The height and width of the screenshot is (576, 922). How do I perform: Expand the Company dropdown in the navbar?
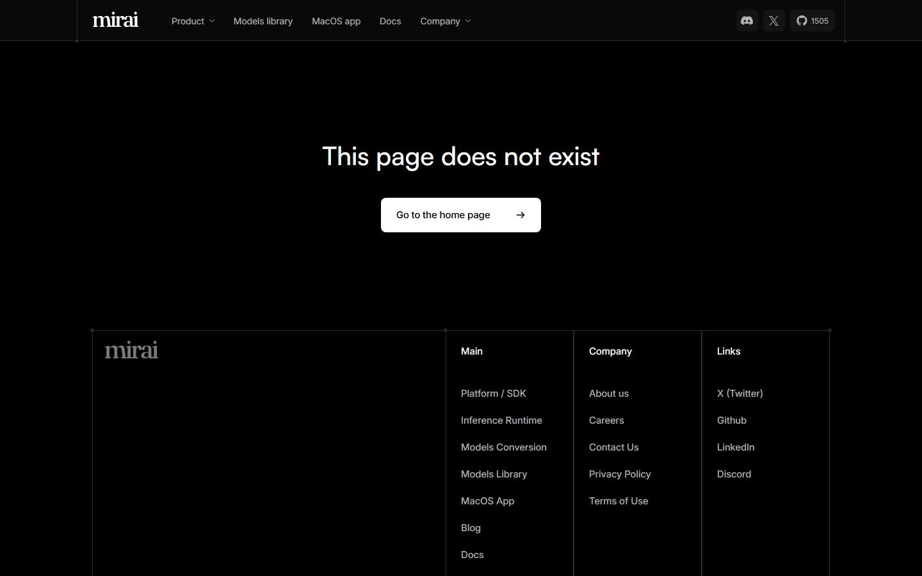tap(444, 20)
